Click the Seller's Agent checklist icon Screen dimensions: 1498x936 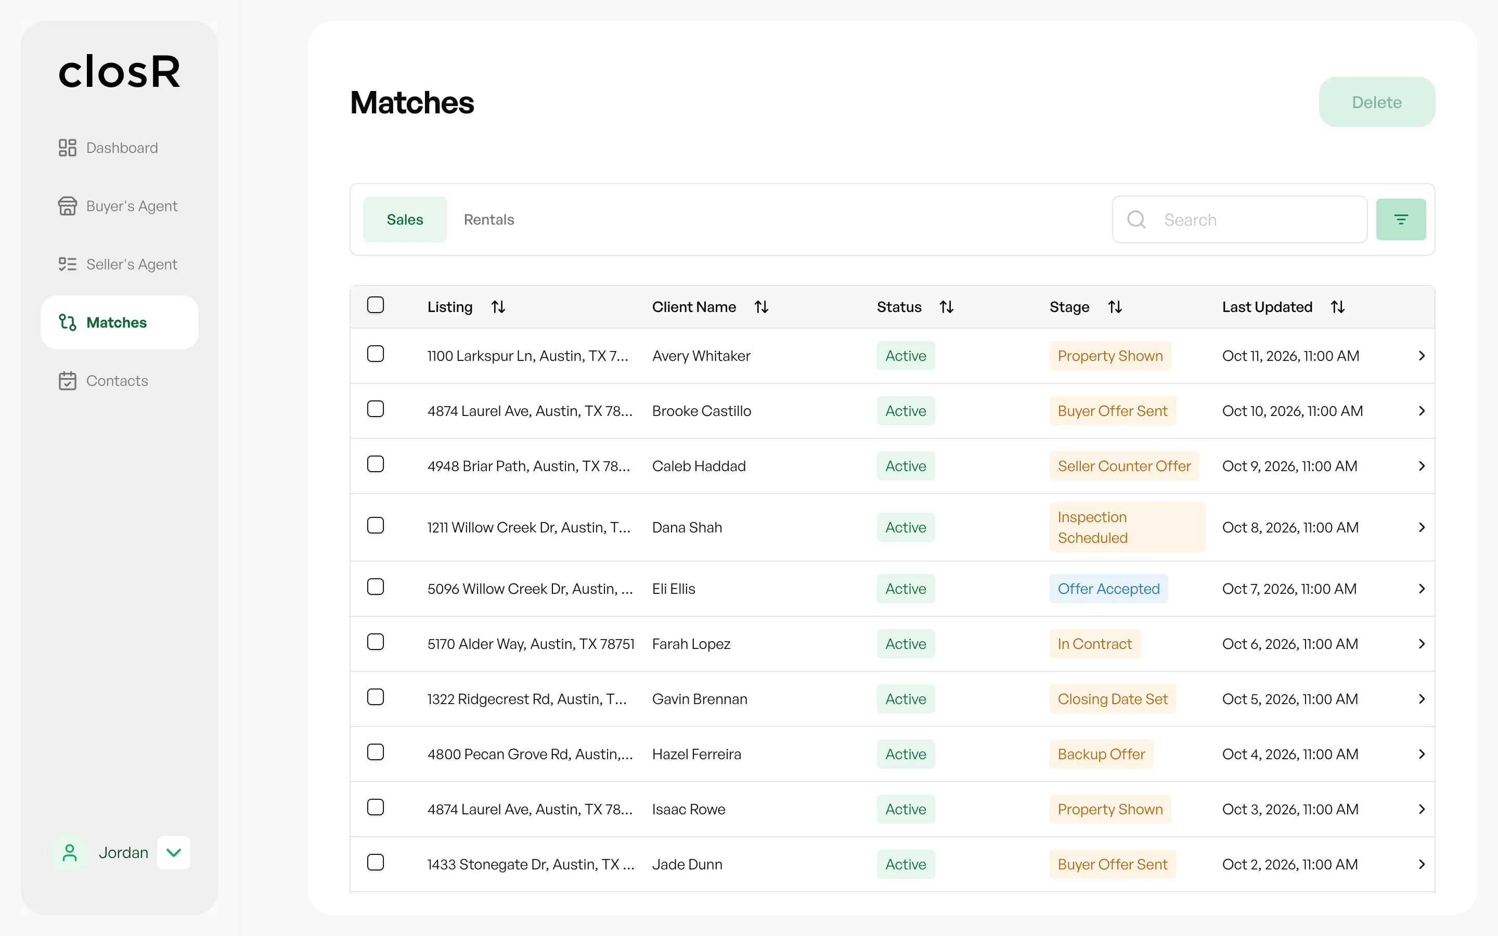[68, 264]
